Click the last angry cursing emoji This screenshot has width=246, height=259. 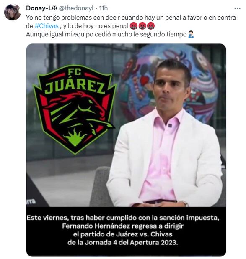151,26
